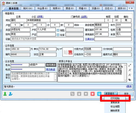Click the 总价 input showing 1850.00
This screenshot has width=136, height=113.
click(20, 49)
